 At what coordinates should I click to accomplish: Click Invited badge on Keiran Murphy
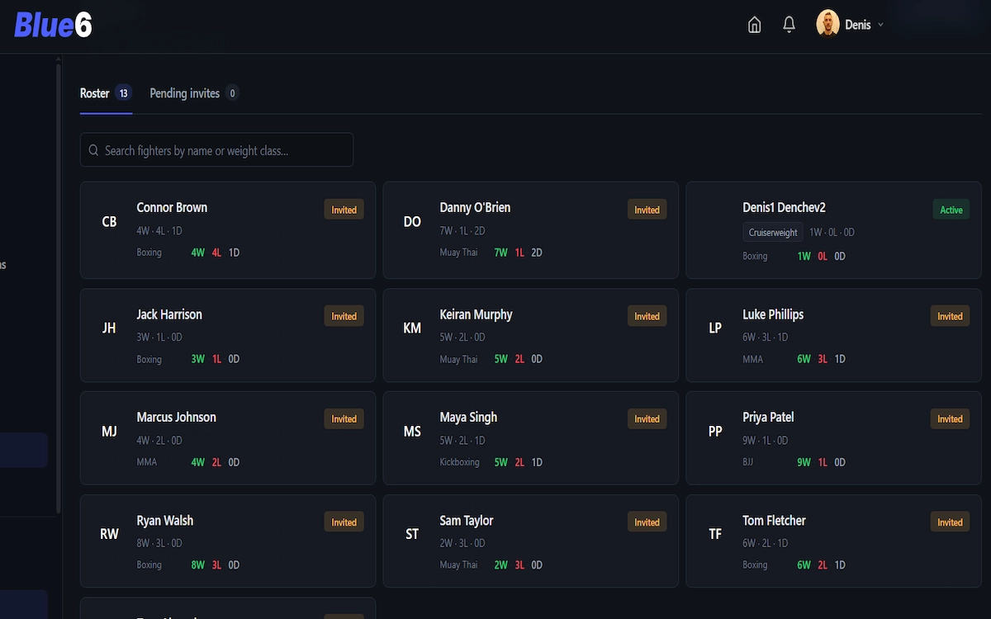[x=647, y=316]
